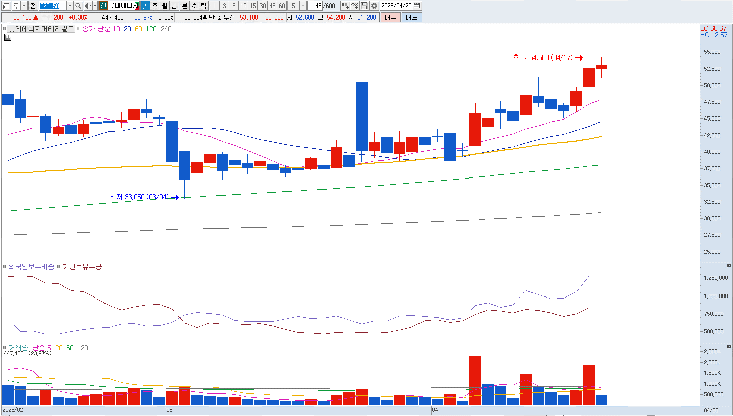Click the speaker sound icon
Image resolution: width=733 pixels, height=416 pixels.
[88, 6]
